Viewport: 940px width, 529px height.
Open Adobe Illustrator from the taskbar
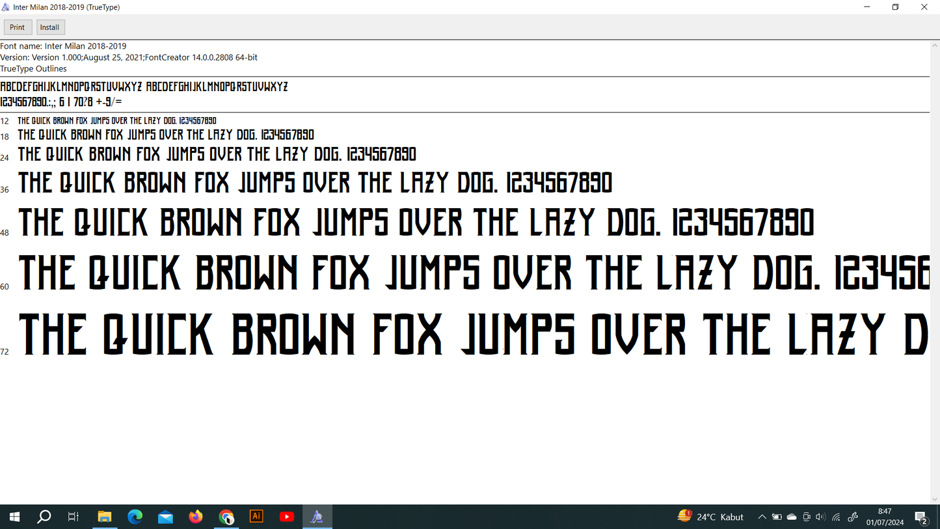pyautogui.click(x=256, y=517)
